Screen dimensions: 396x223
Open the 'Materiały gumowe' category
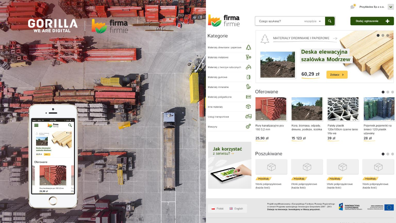coord(218,77)
